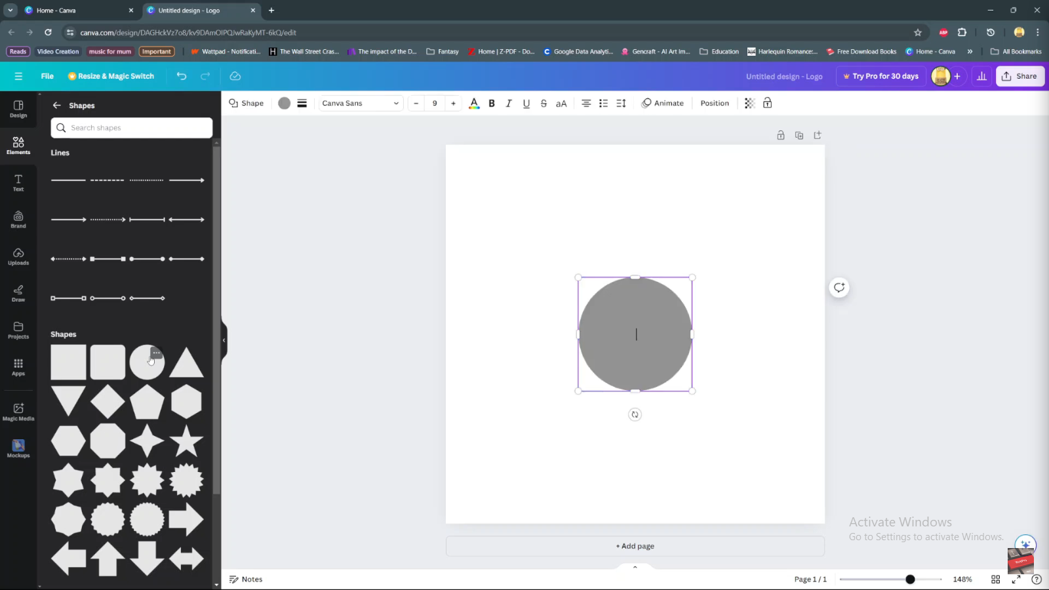Open the File menu

click(47, 76)
